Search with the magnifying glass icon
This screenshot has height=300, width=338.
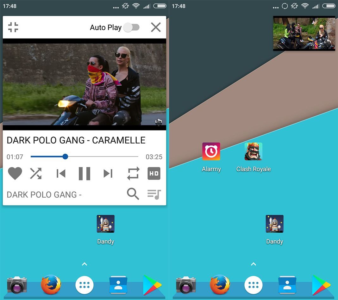tap(133, 194)
